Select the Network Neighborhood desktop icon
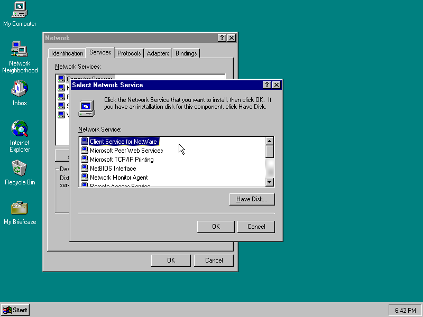 click(x=20, y=57)
